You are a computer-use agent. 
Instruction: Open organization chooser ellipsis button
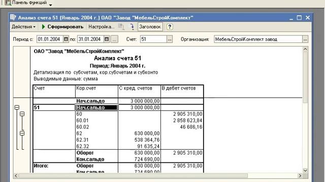[x=305, y=39]
